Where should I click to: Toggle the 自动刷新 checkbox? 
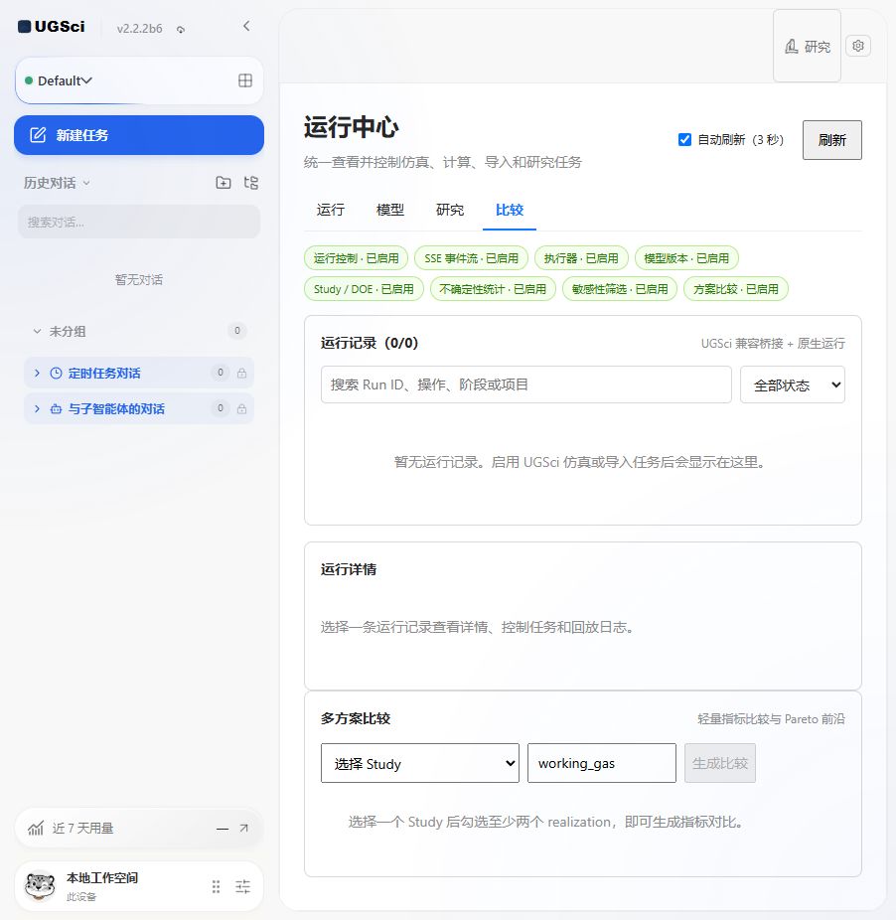pos(684,140)
